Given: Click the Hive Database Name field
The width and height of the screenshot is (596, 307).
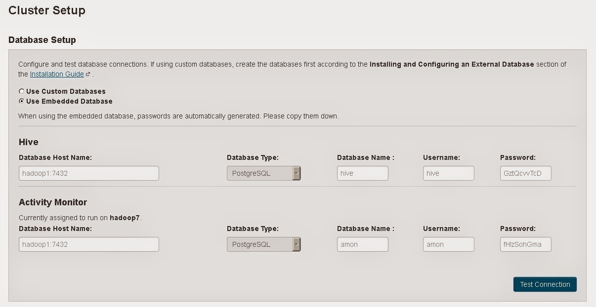Looking at the screenshot, I should (362, 173).
